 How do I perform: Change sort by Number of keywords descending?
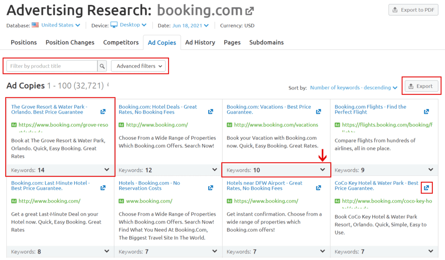354,88
